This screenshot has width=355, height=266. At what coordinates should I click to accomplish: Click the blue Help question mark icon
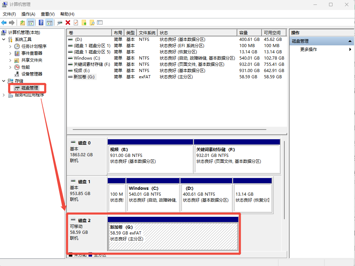click(41, 23)
